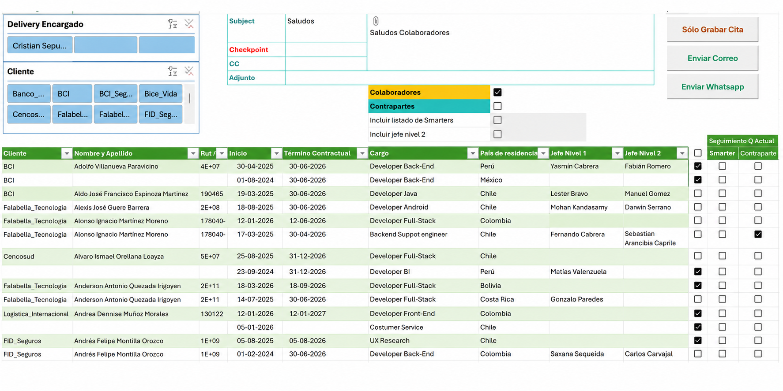
Task: Clear the Delivery Encargado slicer filter
Action: pyautogui.click(x=189, y=24)
